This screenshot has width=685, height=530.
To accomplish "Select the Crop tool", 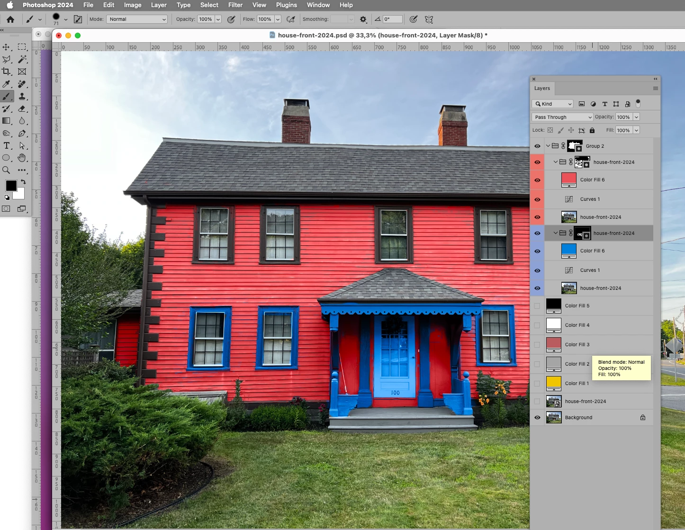I will 6,72.
